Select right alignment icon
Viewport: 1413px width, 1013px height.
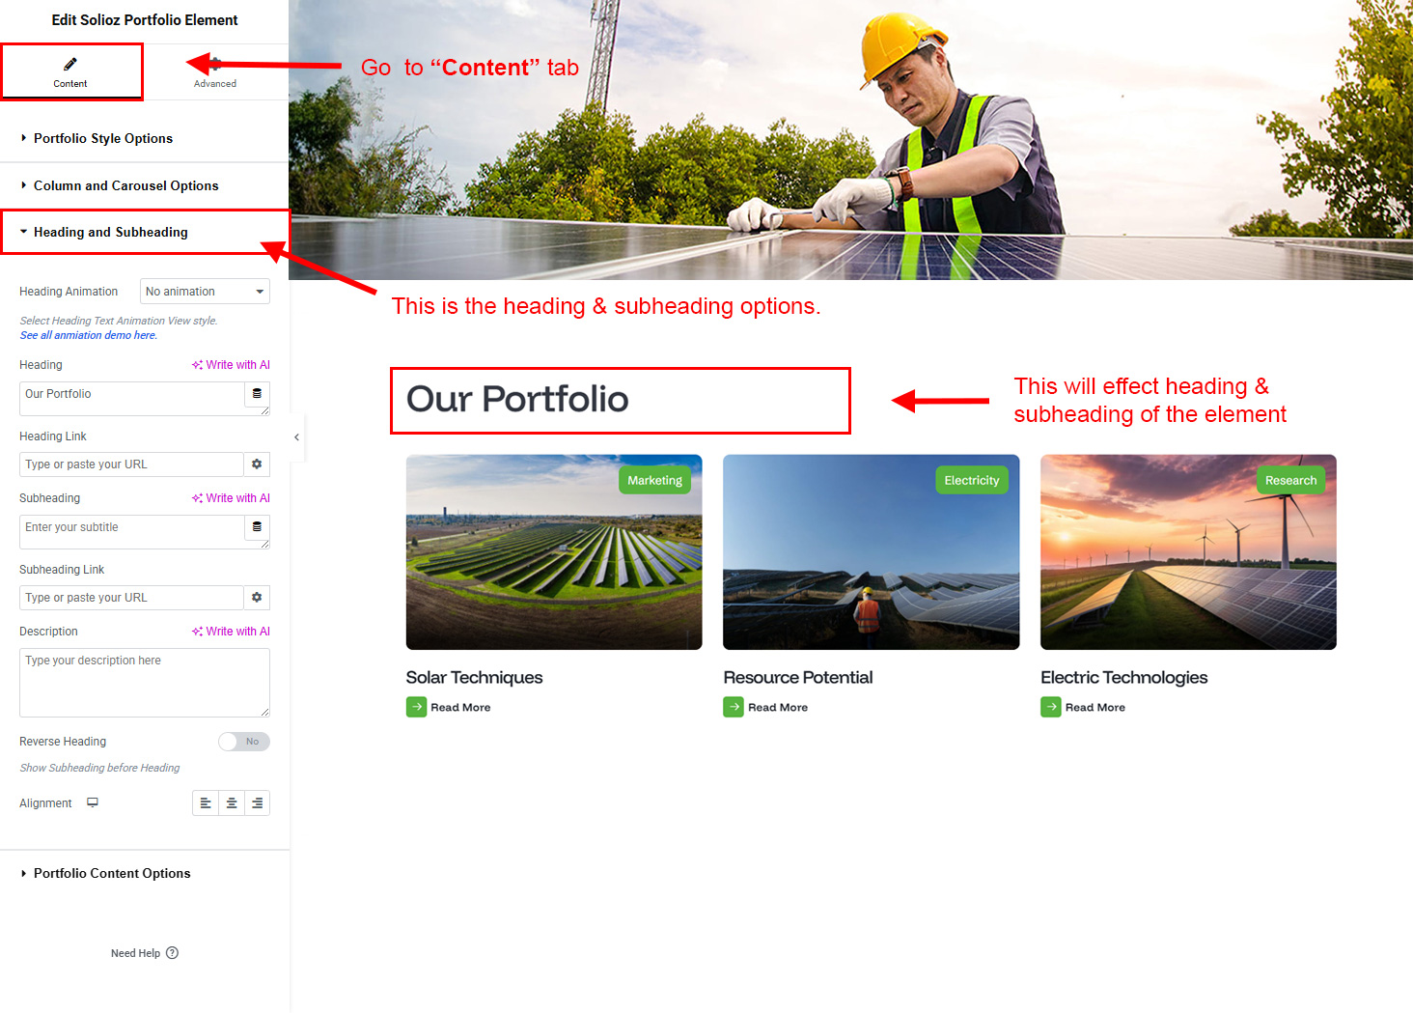pos(257,803)
